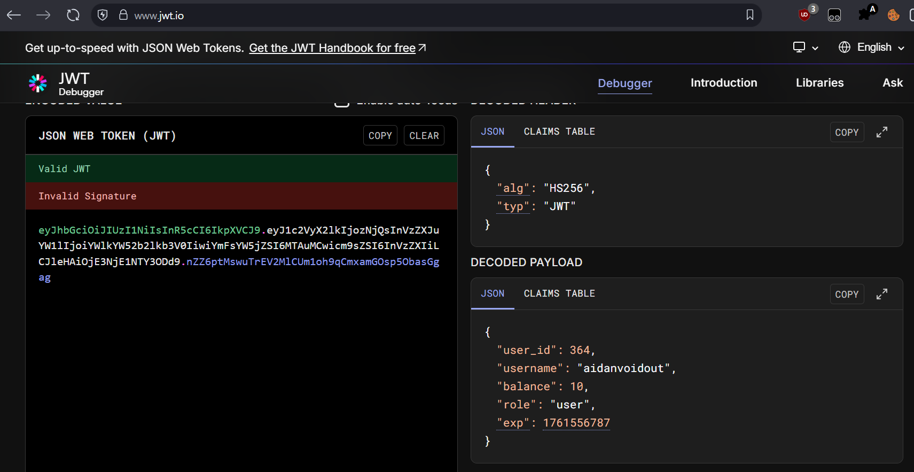Open the puzzle-piece extensions icon
The image size is (914, 472).
[864, 15]
